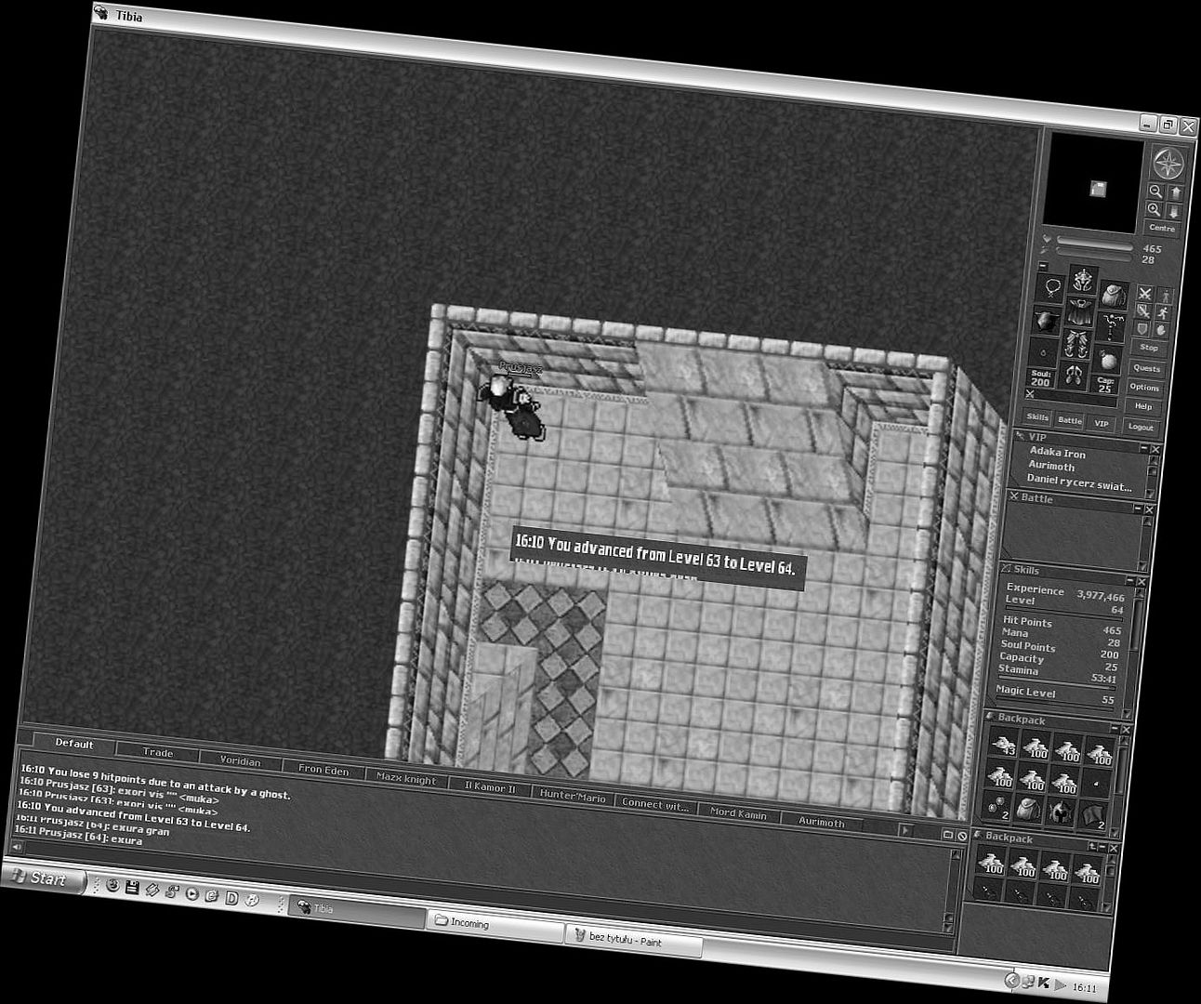Enable stand while fighting mode
The height and width of the screenshot is (1004, 1201).
tap(1166, 297)
